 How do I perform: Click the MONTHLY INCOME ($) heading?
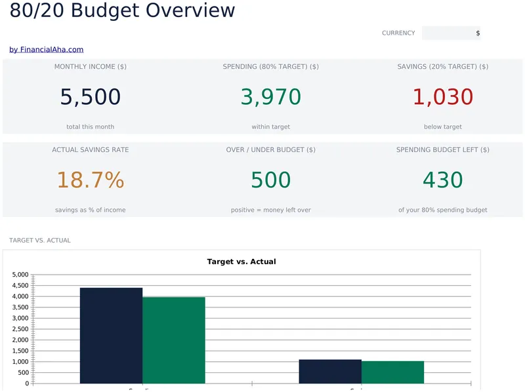click(x=91, y=67)
